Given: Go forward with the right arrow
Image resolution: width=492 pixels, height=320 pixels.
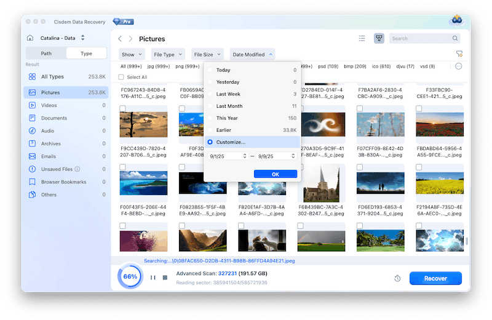Looking at the screenshot, I should pos(130,39).
